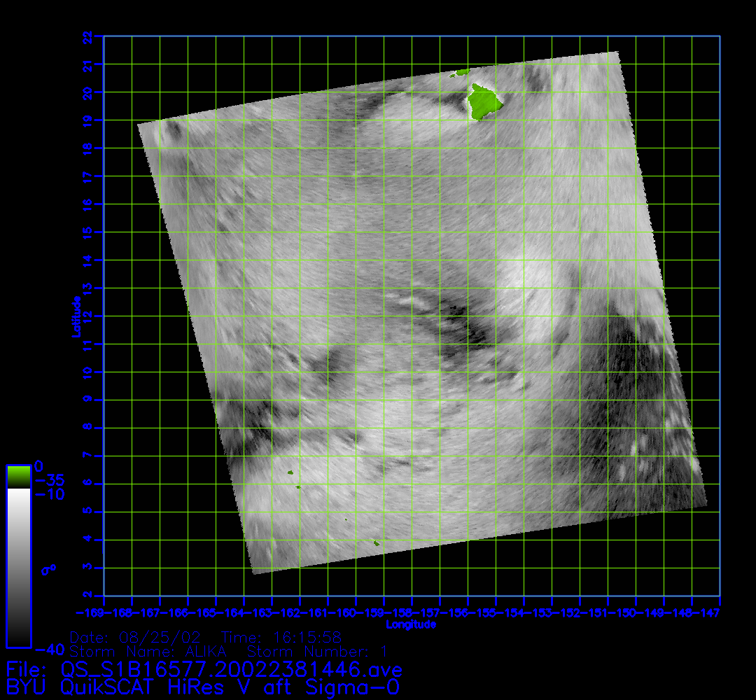Image resolution: width=756 pixels, height=700 pixels.
Task: Select the green segment of the color bar
Action: [x=18, y=477]
